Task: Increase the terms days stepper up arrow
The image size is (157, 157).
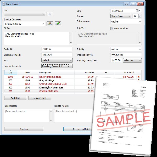Action: point(140,15)
